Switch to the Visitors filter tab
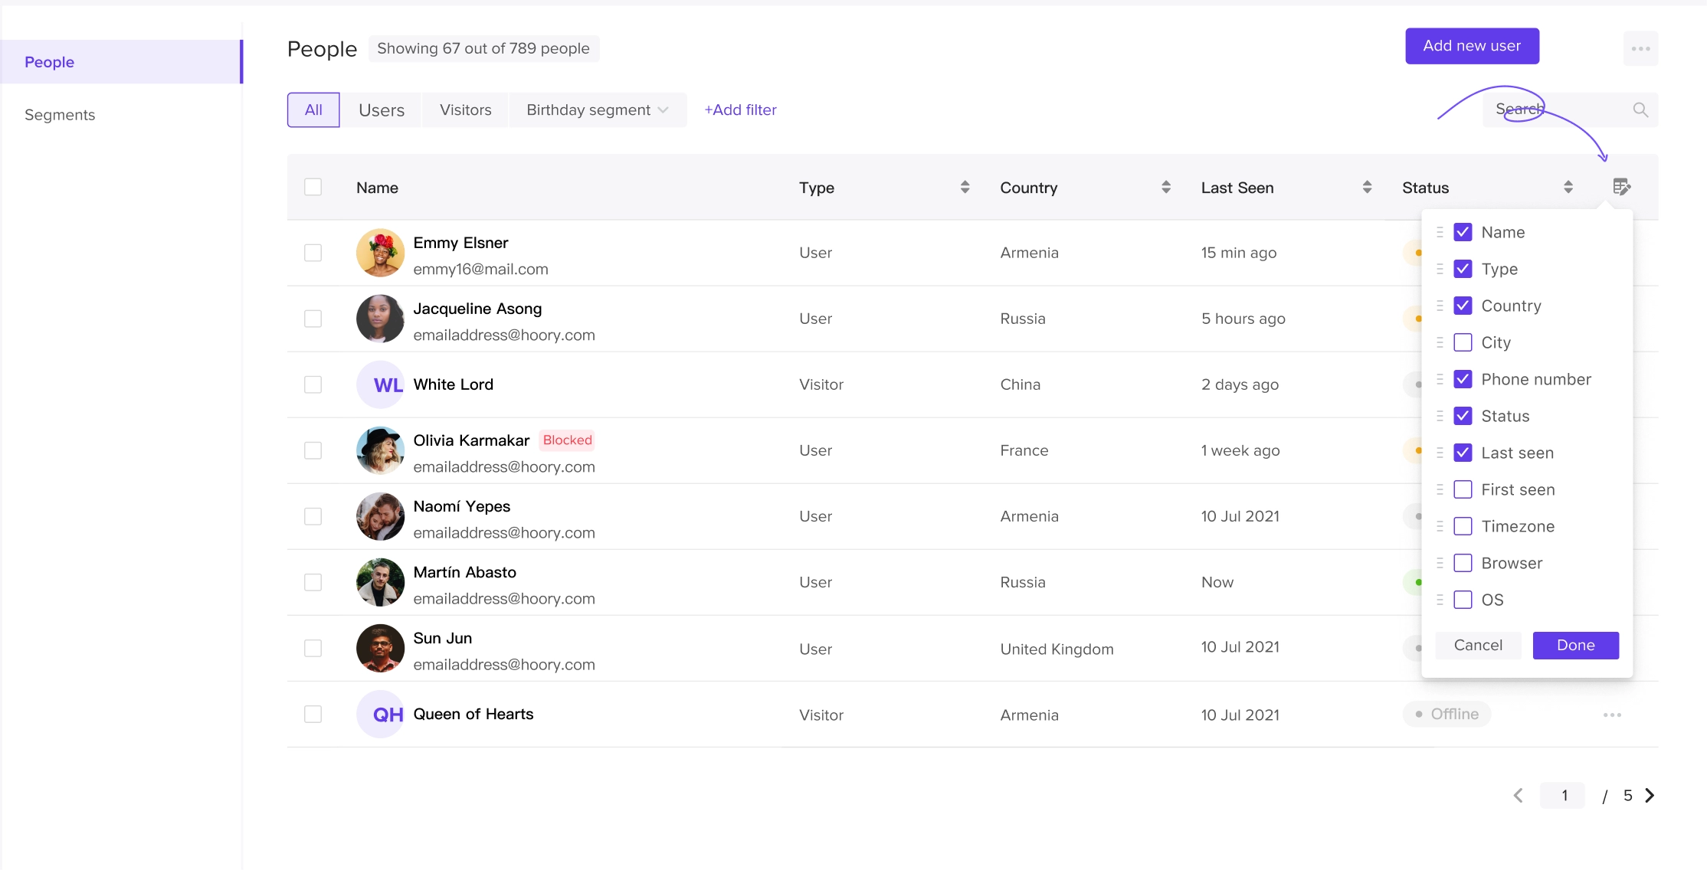The image size is (1707, 870). (x=465, y=110)
